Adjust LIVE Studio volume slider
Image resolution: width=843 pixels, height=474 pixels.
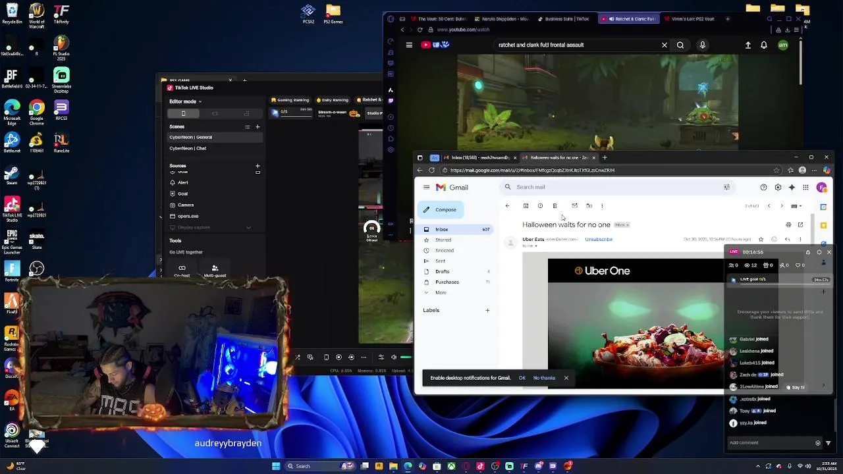click(x=406, y=357)
